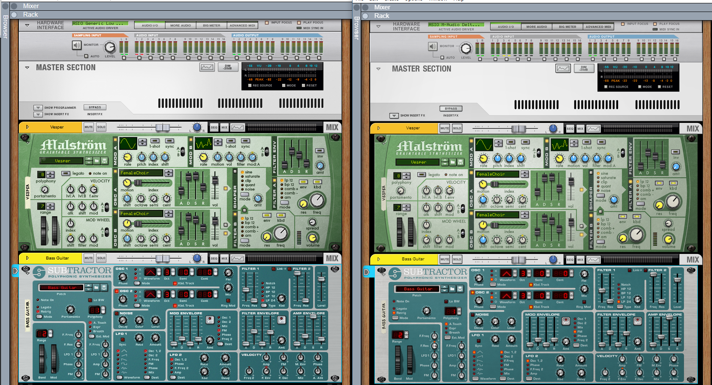Open Malström patch browser folder in right rack
This screenshot has width=712, height=385.
coord(453,162)
